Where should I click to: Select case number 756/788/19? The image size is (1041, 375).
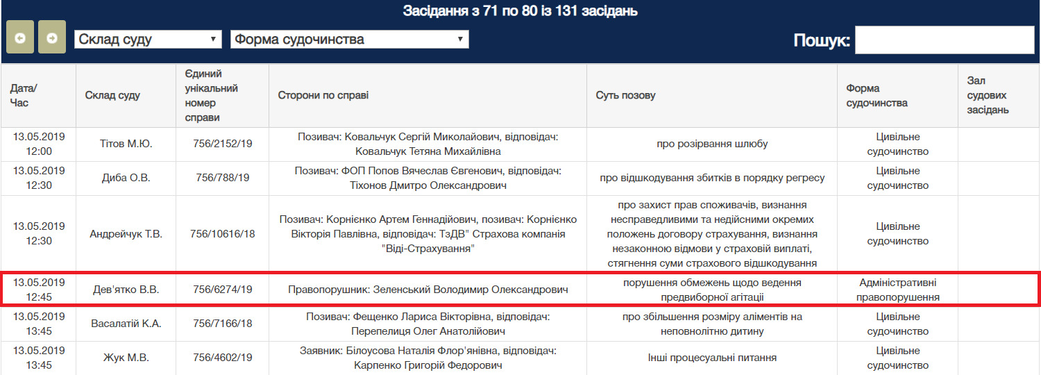(223, 178)
